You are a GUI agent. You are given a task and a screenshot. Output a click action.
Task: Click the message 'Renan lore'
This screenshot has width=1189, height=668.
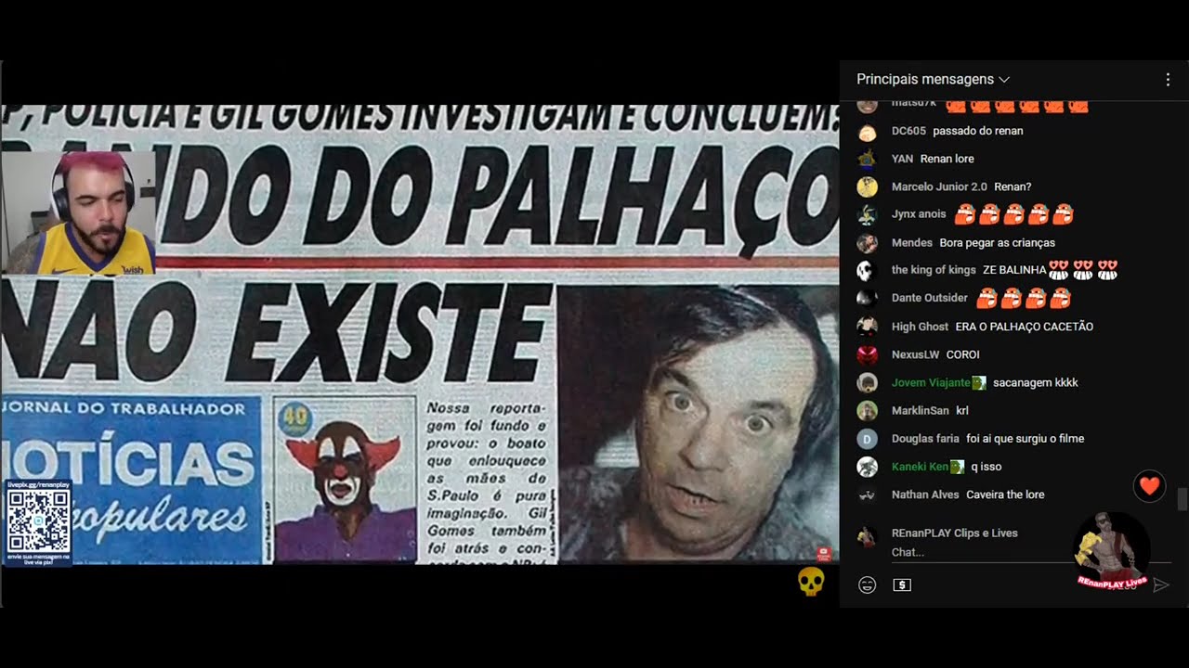[x=947, y=159]
